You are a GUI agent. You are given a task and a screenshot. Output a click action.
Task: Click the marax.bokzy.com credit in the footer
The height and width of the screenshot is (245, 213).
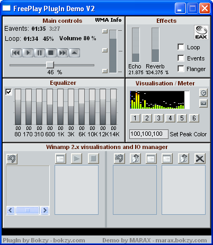[181, 240]
